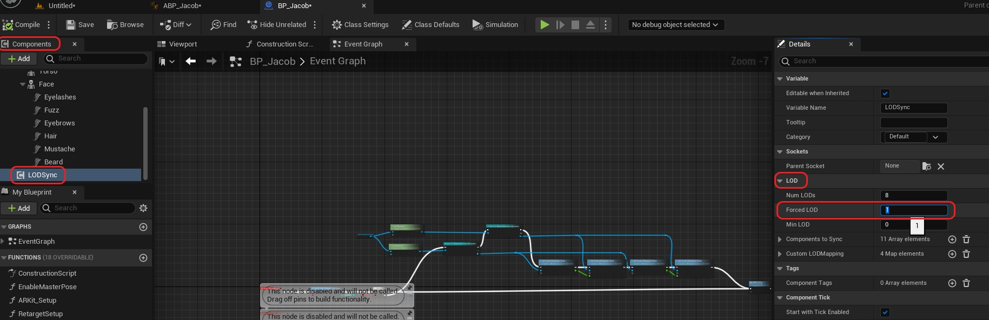Switch to the ABP_Jacob tab
This screenshot has height=320, width=989.
pyautogui.click(x=182, y=6)
